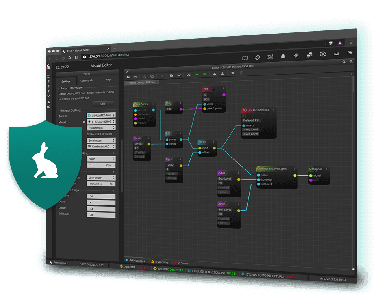The image size is (374, 298).
Task: Click the green step-debug toolbar icon
Action: pyautogui.click(x=204, y=74)
